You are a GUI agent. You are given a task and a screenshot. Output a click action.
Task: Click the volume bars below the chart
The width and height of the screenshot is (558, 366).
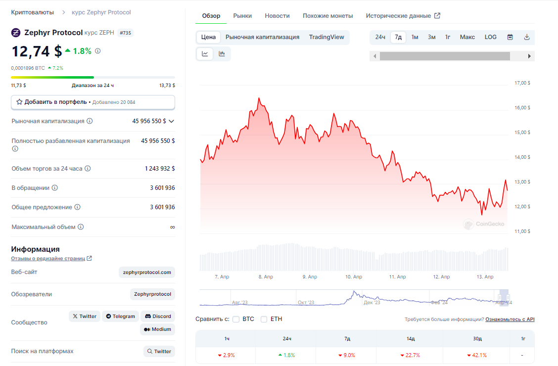(x=354, y=257)
